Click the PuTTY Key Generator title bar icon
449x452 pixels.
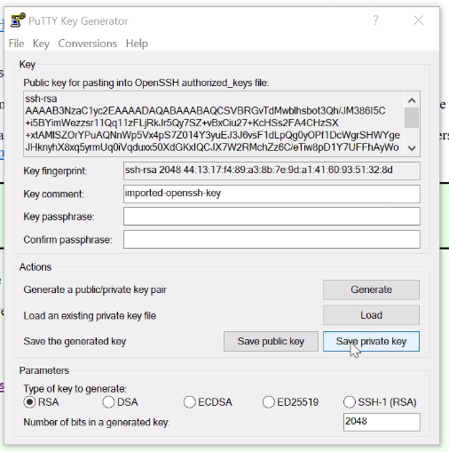click(x=18, y=20)
